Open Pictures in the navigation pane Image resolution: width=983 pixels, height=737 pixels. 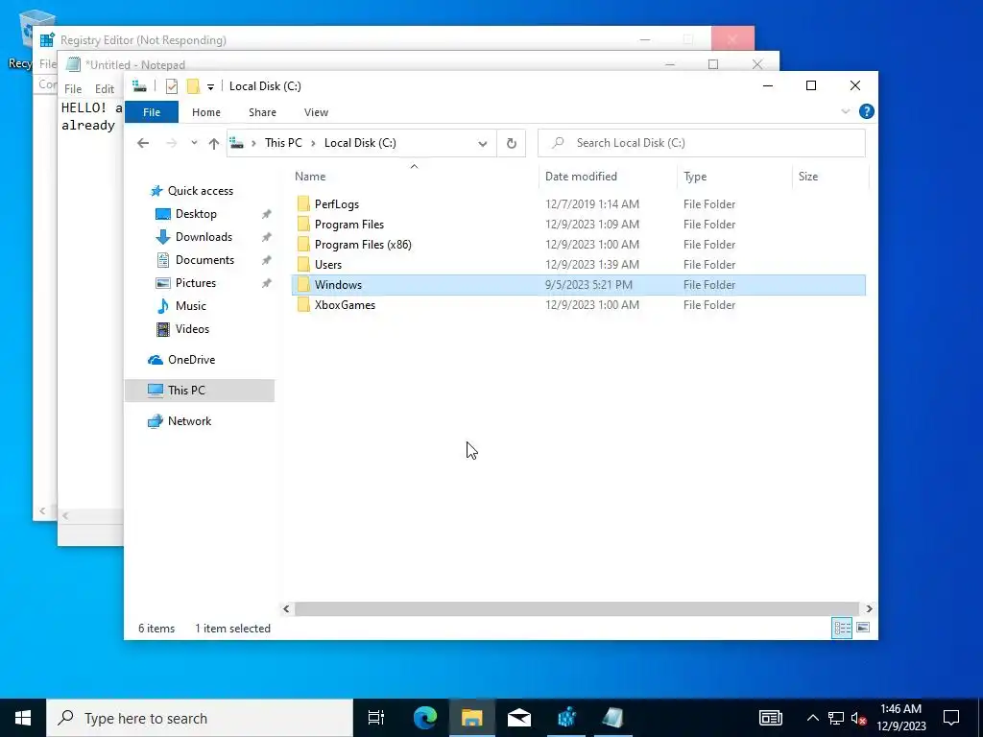(196, 283)
